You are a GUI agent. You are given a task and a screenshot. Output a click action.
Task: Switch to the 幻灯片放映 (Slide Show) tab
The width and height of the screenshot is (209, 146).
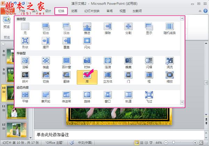92,11
